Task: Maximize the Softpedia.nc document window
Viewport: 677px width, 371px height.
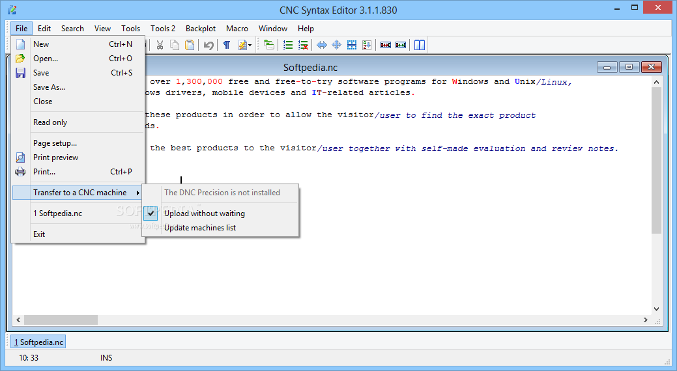Action: [629, 67]
